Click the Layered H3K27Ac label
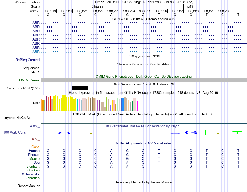The height and width of the screenshot is (192, 247). tap(17, 118)
